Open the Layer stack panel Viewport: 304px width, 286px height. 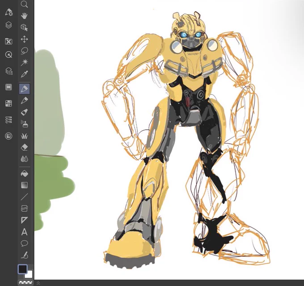coord(8,25)
